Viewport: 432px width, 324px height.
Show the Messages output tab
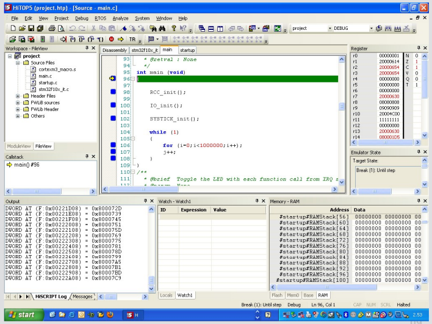point(82,297)
